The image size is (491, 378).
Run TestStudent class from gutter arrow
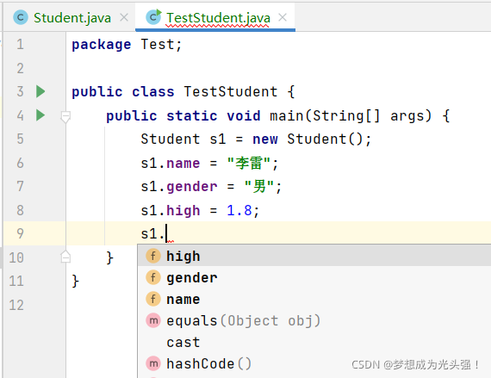pyautogui.click(x=40, y=91)
